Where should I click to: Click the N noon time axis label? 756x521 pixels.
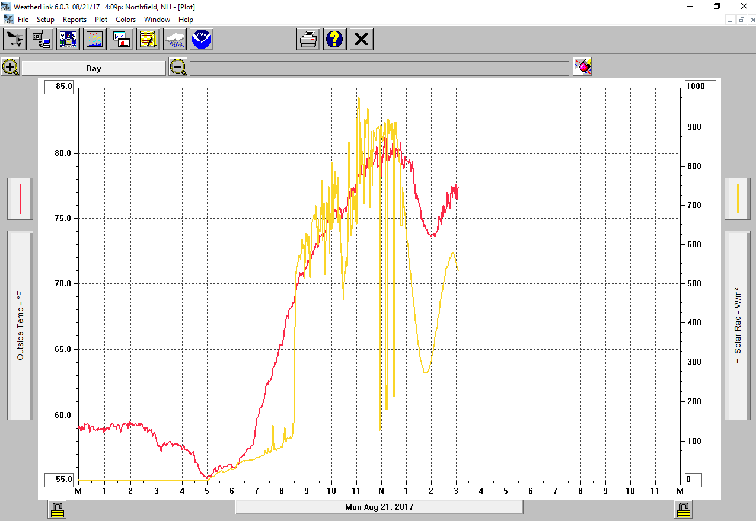tap(381, 491)
